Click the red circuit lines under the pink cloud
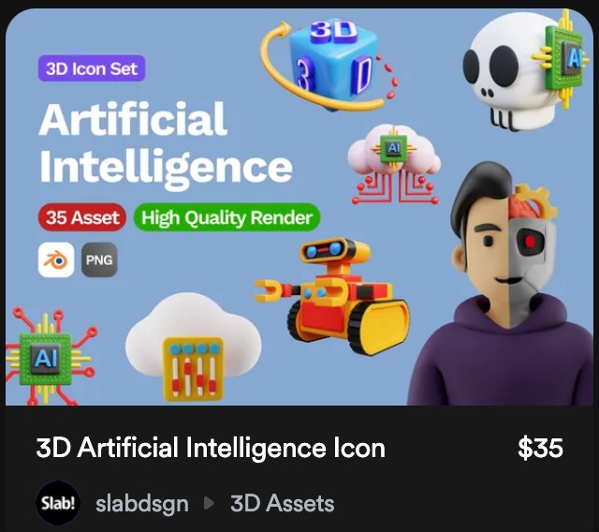This screenshot has height=532, width=599. [x=395, y=188]
